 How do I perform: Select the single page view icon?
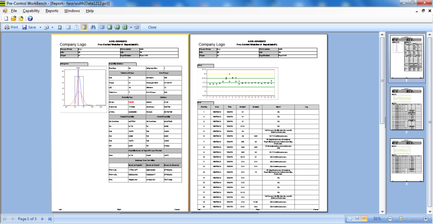tap(110, 27)
